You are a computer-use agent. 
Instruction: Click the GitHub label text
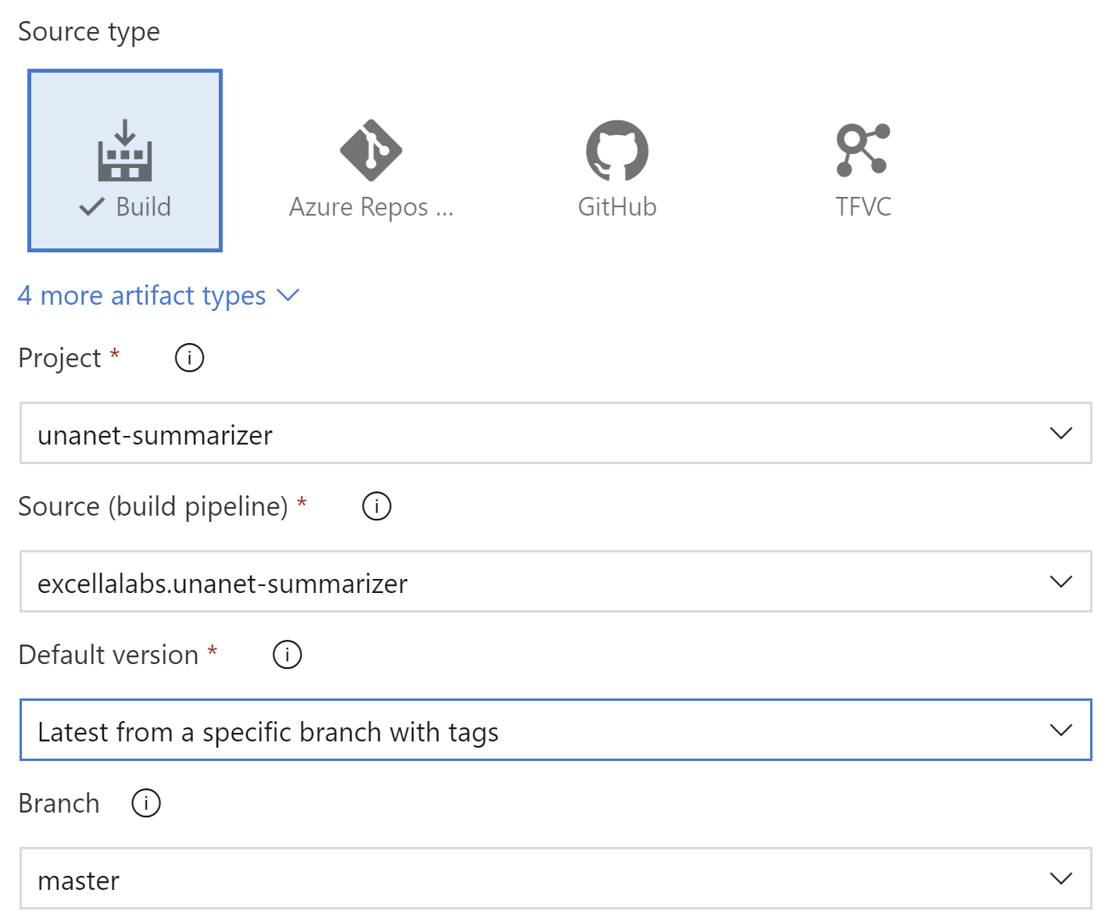click(x=617, y=207)
